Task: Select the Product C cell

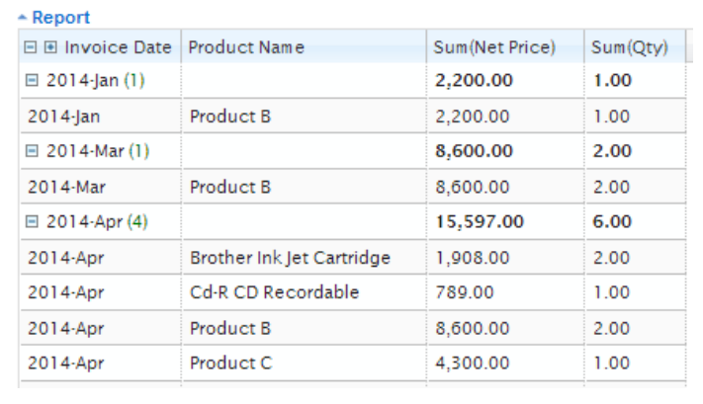Action: pyautogui.click(x=230, y=363)
